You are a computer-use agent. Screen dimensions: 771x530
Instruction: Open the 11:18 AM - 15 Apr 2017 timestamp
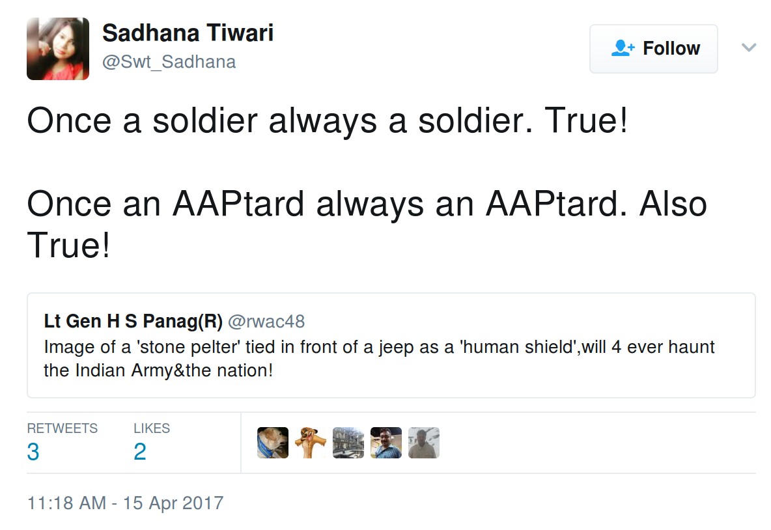125,503
